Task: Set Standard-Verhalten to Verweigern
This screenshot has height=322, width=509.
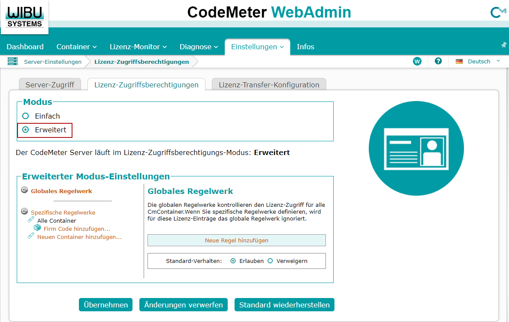Action: [x=270, y=261]
